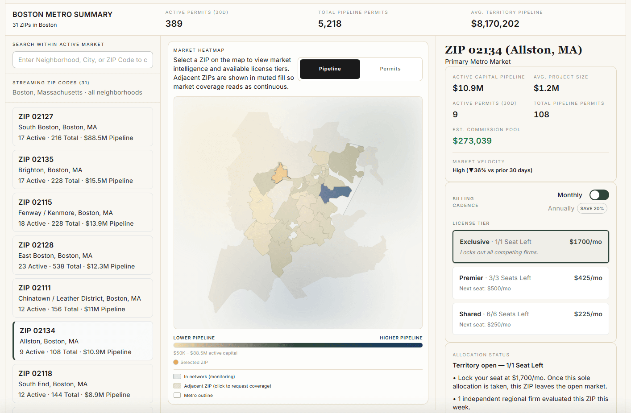The width and height of the screenshot is (631, 413).
Task: Click the Neighborhood, City, or ZIP search field
Action: click(x=83, y=60)
